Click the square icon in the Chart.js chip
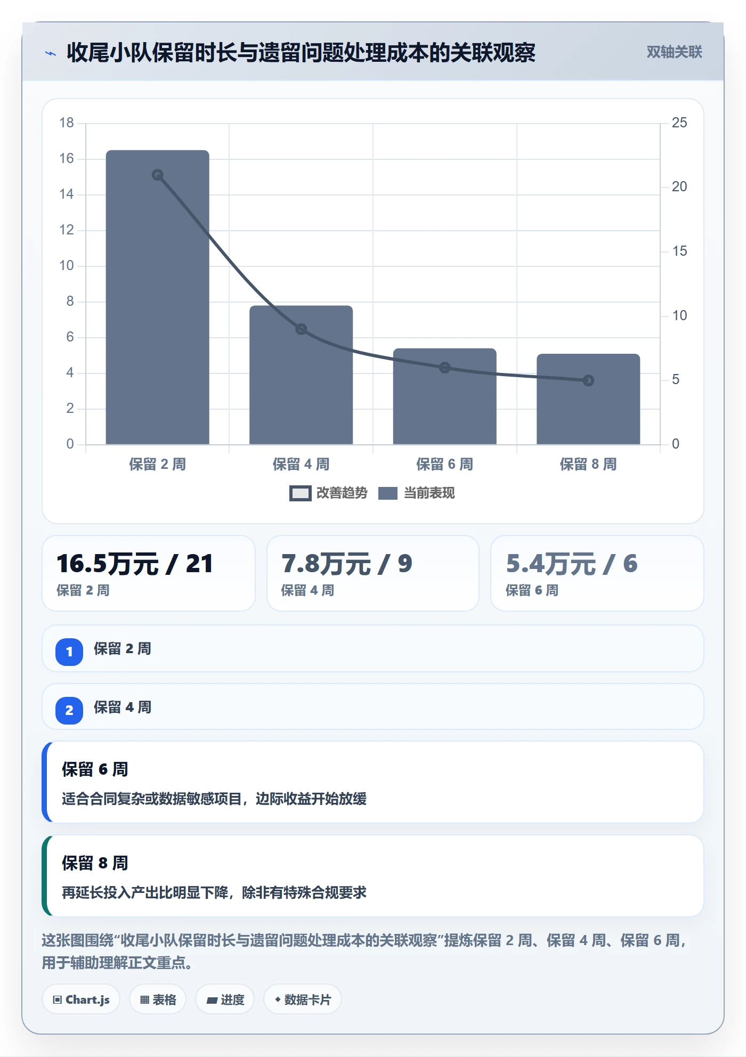 coord(58,1000)
